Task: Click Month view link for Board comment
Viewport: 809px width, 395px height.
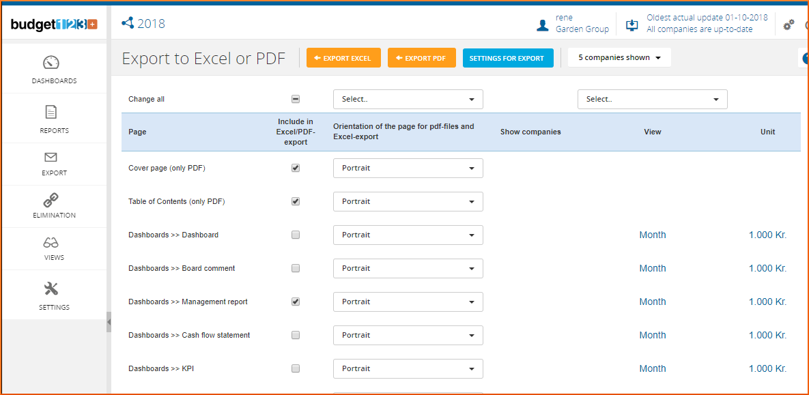Action: click(652, 268)
